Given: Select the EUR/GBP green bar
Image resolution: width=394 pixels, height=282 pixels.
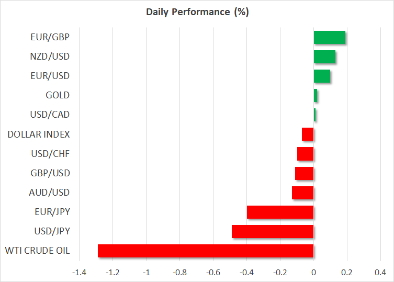Looking at the screenshot, I should coord(329,38).
